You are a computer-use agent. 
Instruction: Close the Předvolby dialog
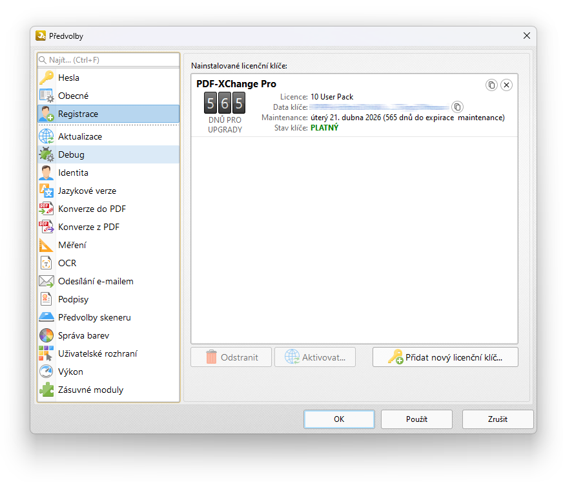526,36
